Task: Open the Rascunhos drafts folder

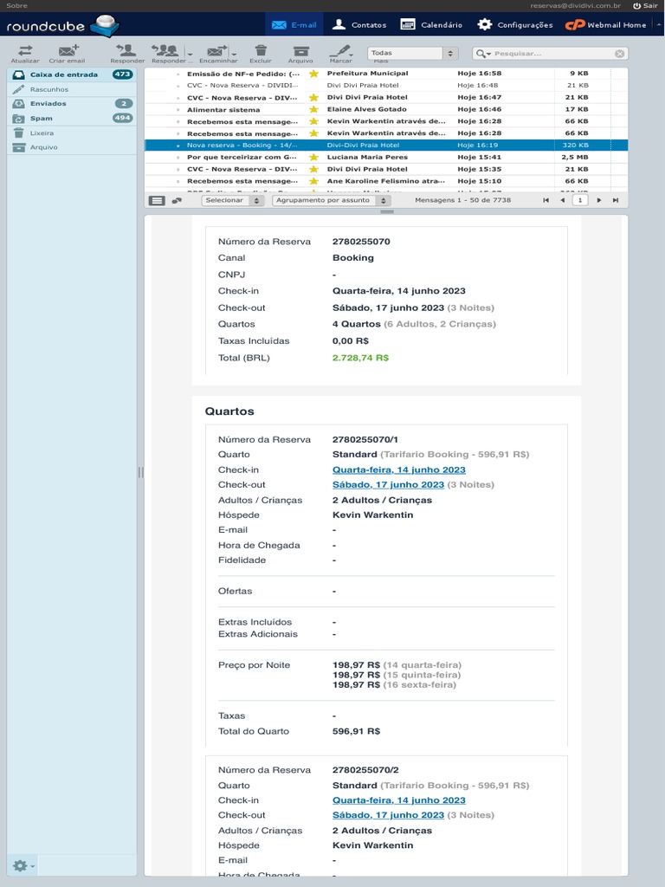Action: [x=72, y=89]
